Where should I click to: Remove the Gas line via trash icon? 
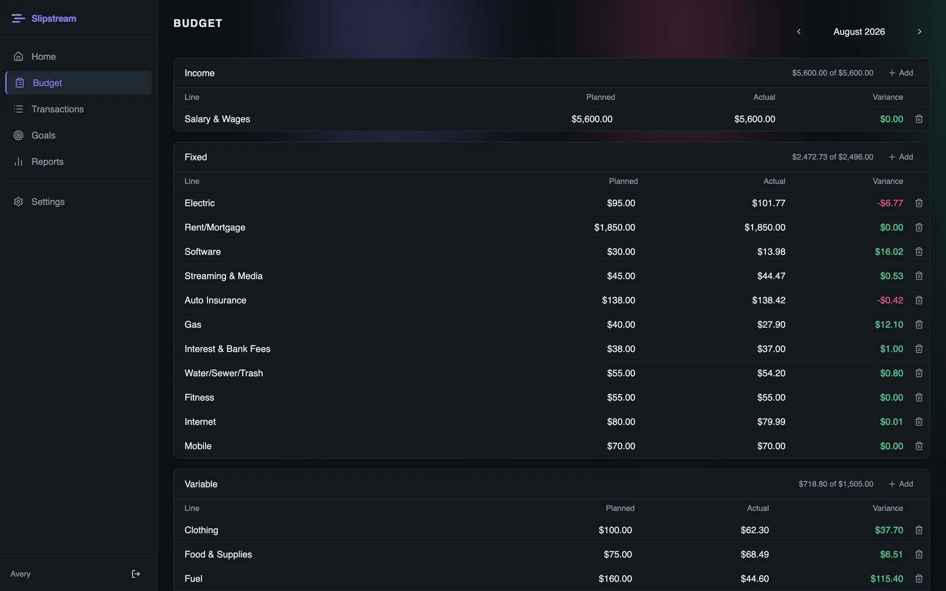point(919,325)
